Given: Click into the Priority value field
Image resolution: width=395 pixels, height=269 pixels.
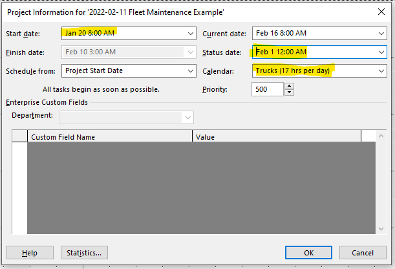Looking at the screenshot, I should tap(268, 89).
